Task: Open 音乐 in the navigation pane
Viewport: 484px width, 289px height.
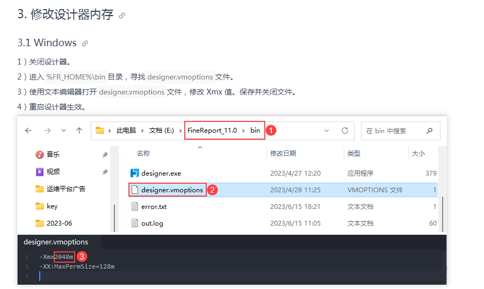Action: tap(53, 154)
